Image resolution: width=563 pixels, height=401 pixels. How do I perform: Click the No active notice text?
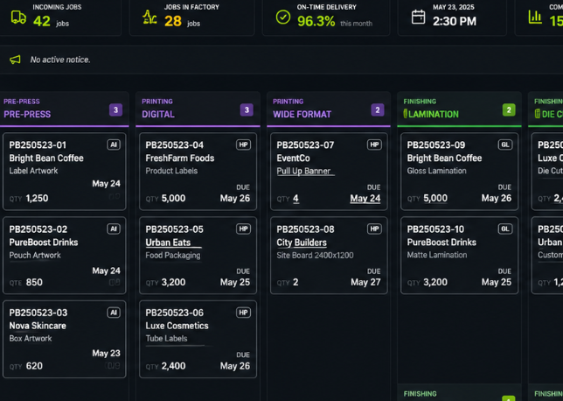coord(60,60)
